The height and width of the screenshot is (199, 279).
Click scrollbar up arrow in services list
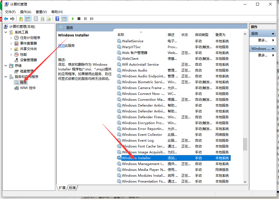[245, 34]
